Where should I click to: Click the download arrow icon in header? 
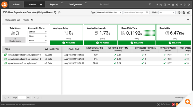(173, 5)
